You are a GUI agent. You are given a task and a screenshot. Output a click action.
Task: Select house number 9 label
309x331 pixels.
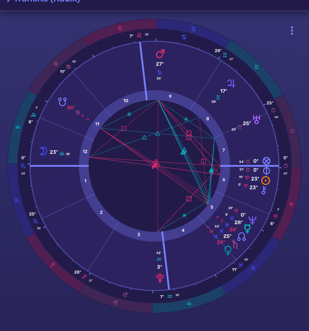pos(170,96)
